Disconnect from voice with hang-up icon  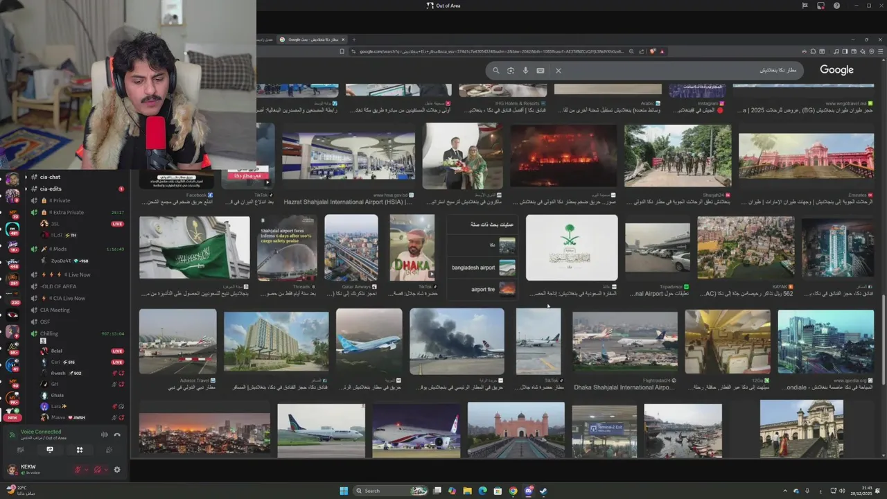click(117, 435)
